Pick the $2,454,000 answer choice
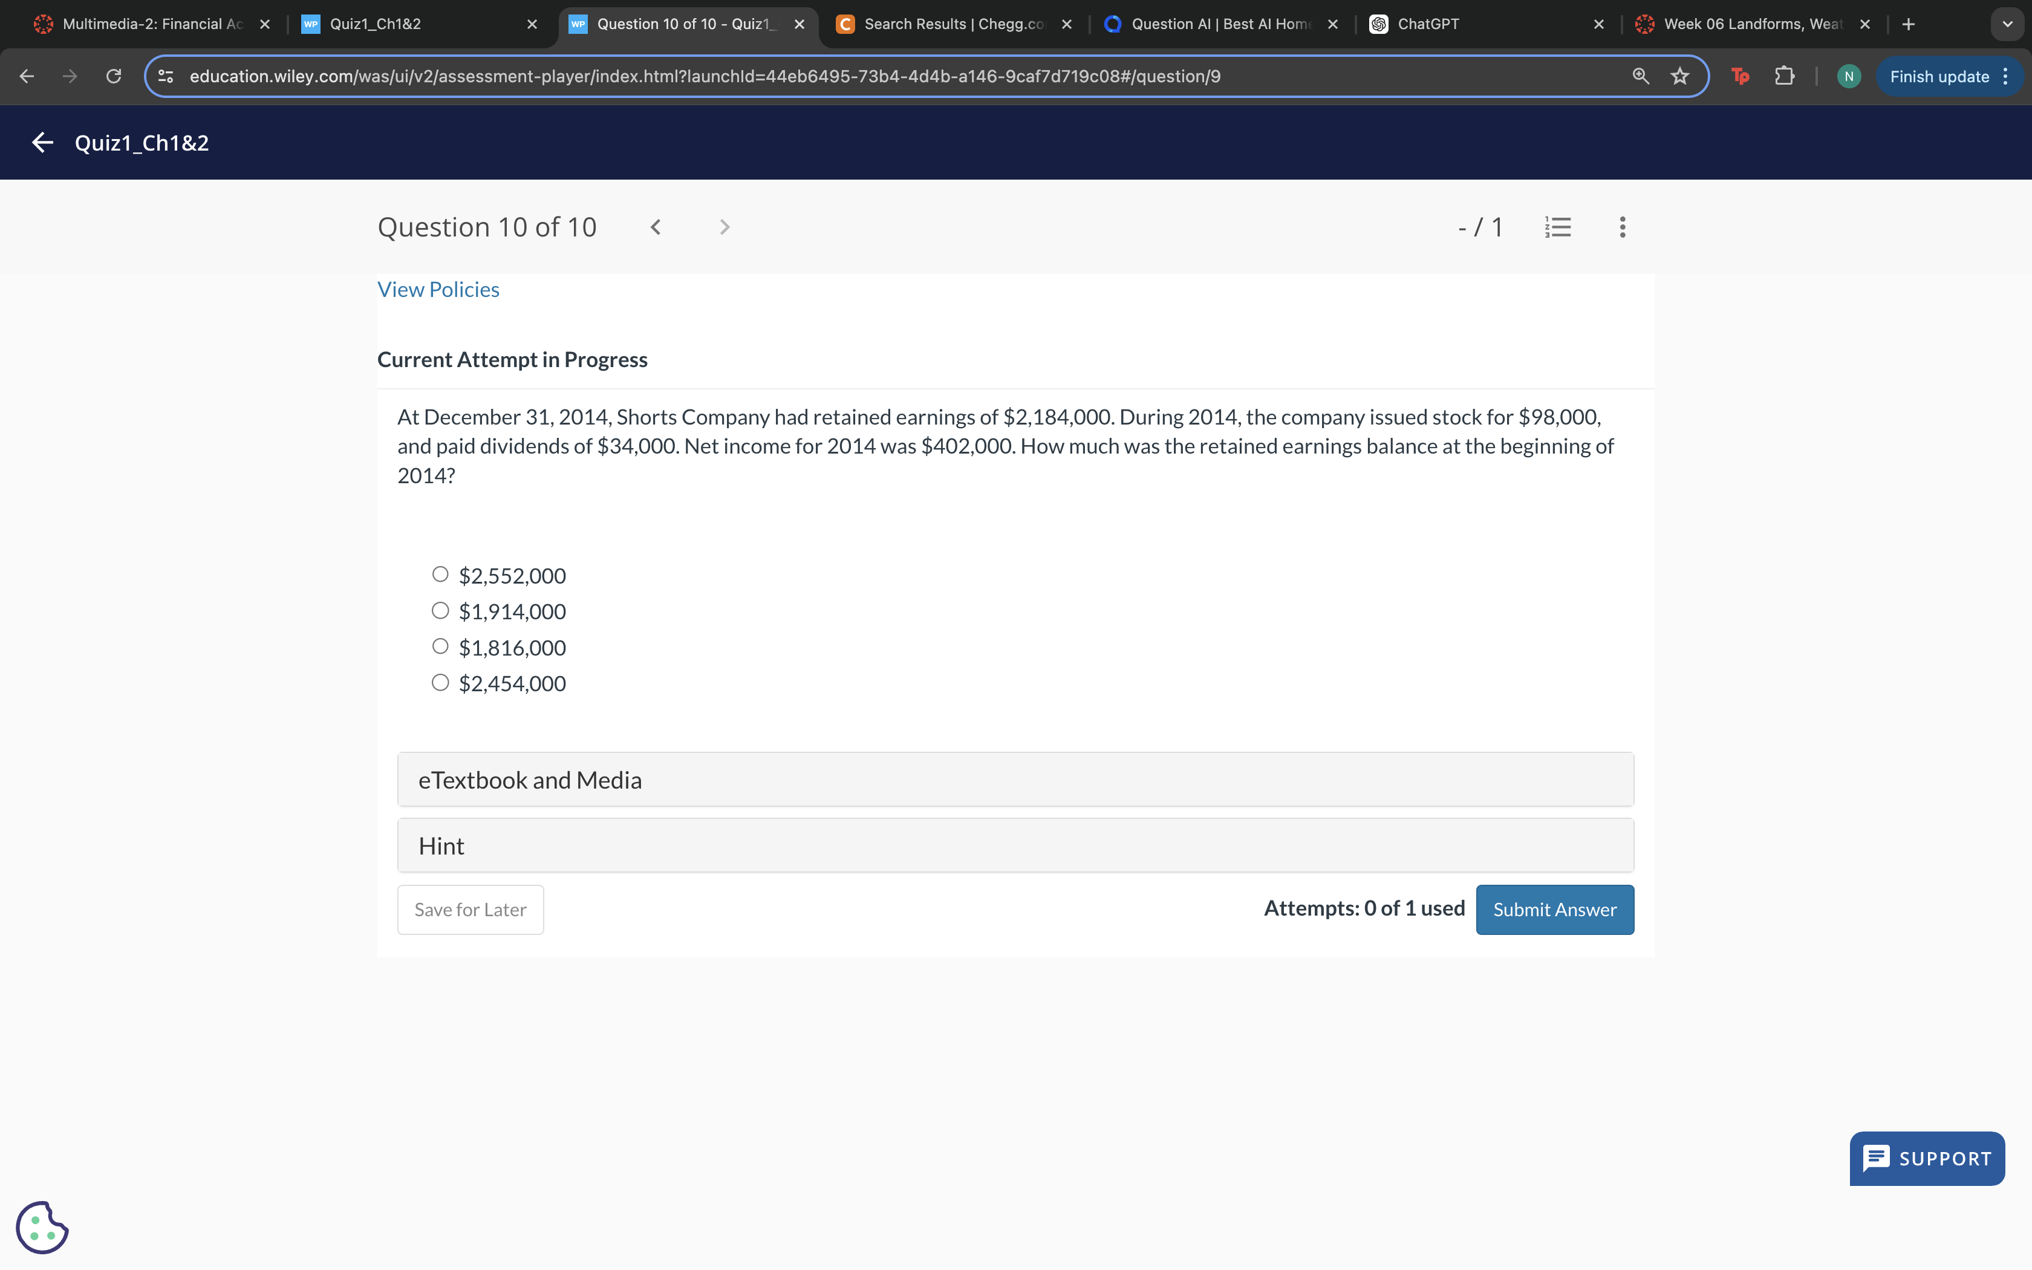This screenshot has height=1270, width=2032. (x=440, y=683)
